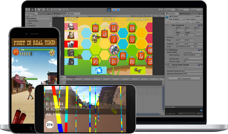Open Sorting Layer Default dropdown
The height and width of the screenshot is (134, 228).
(x=193, y=59)
